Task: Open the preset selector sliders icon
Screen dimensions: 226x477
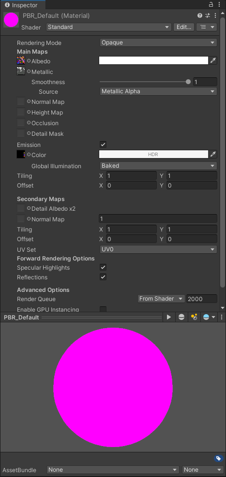Action: point(208,15)
